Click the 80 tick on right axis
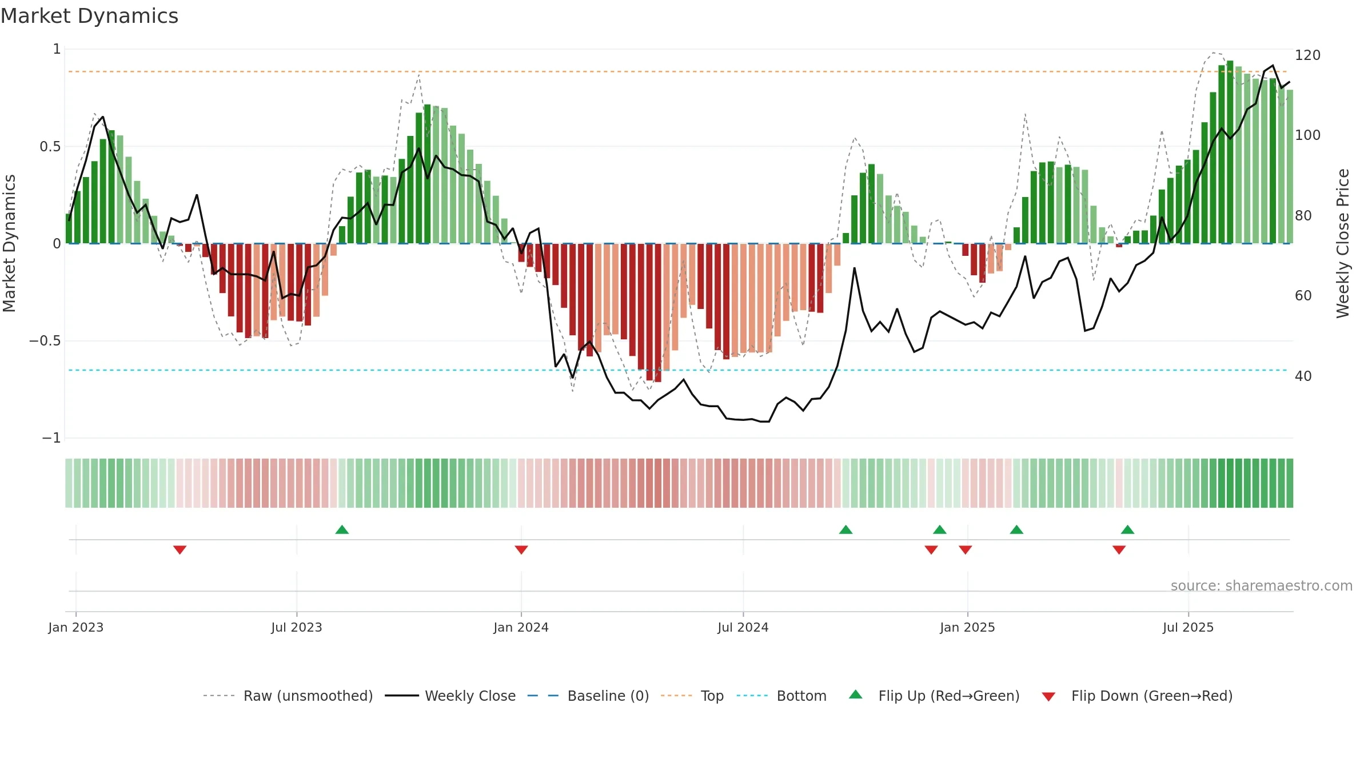The height and width of the screenshot is (771, 1372). click(1303, 216)
